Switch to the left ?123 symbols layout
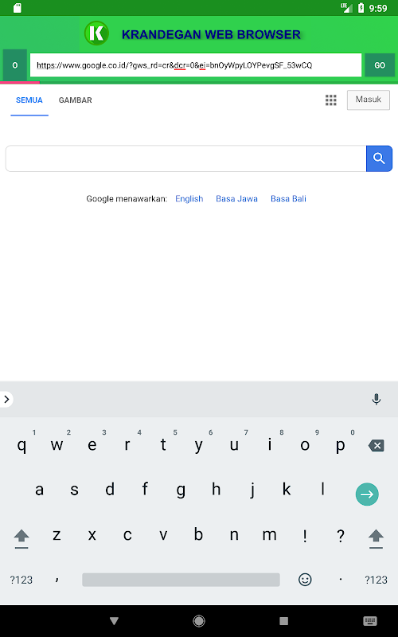The width and height of the screenshot is (398, 637). [x=21, y=580]
